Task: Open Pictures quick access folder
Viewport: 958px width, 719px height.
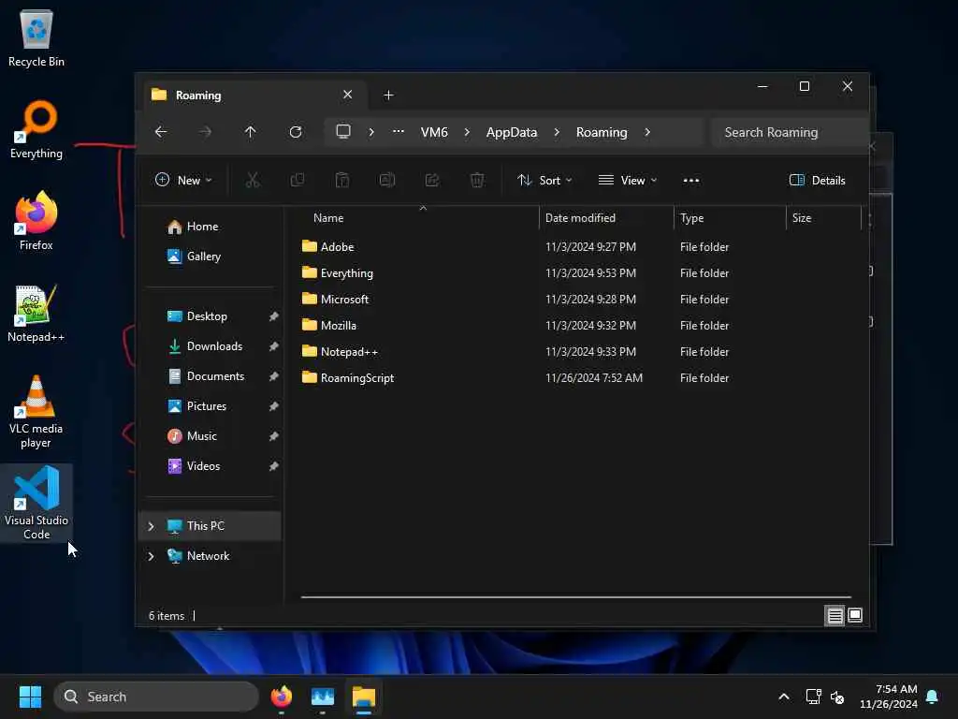Action: pyautogui.click(x=210, y=406)
